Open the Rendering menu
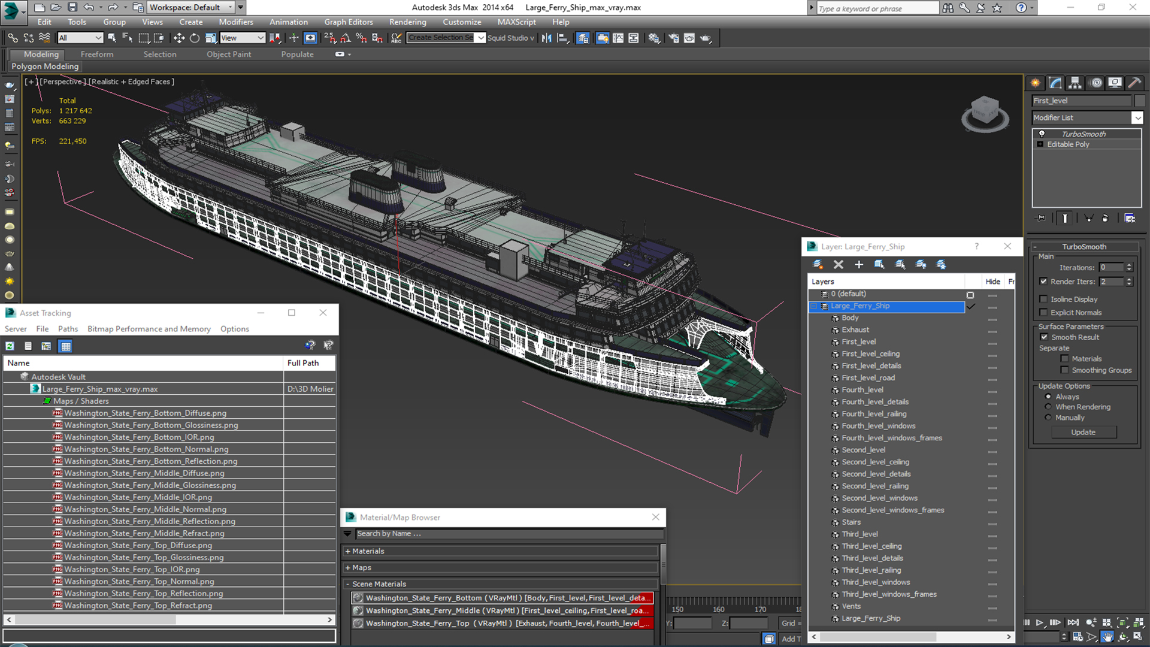 coord(407,22)
